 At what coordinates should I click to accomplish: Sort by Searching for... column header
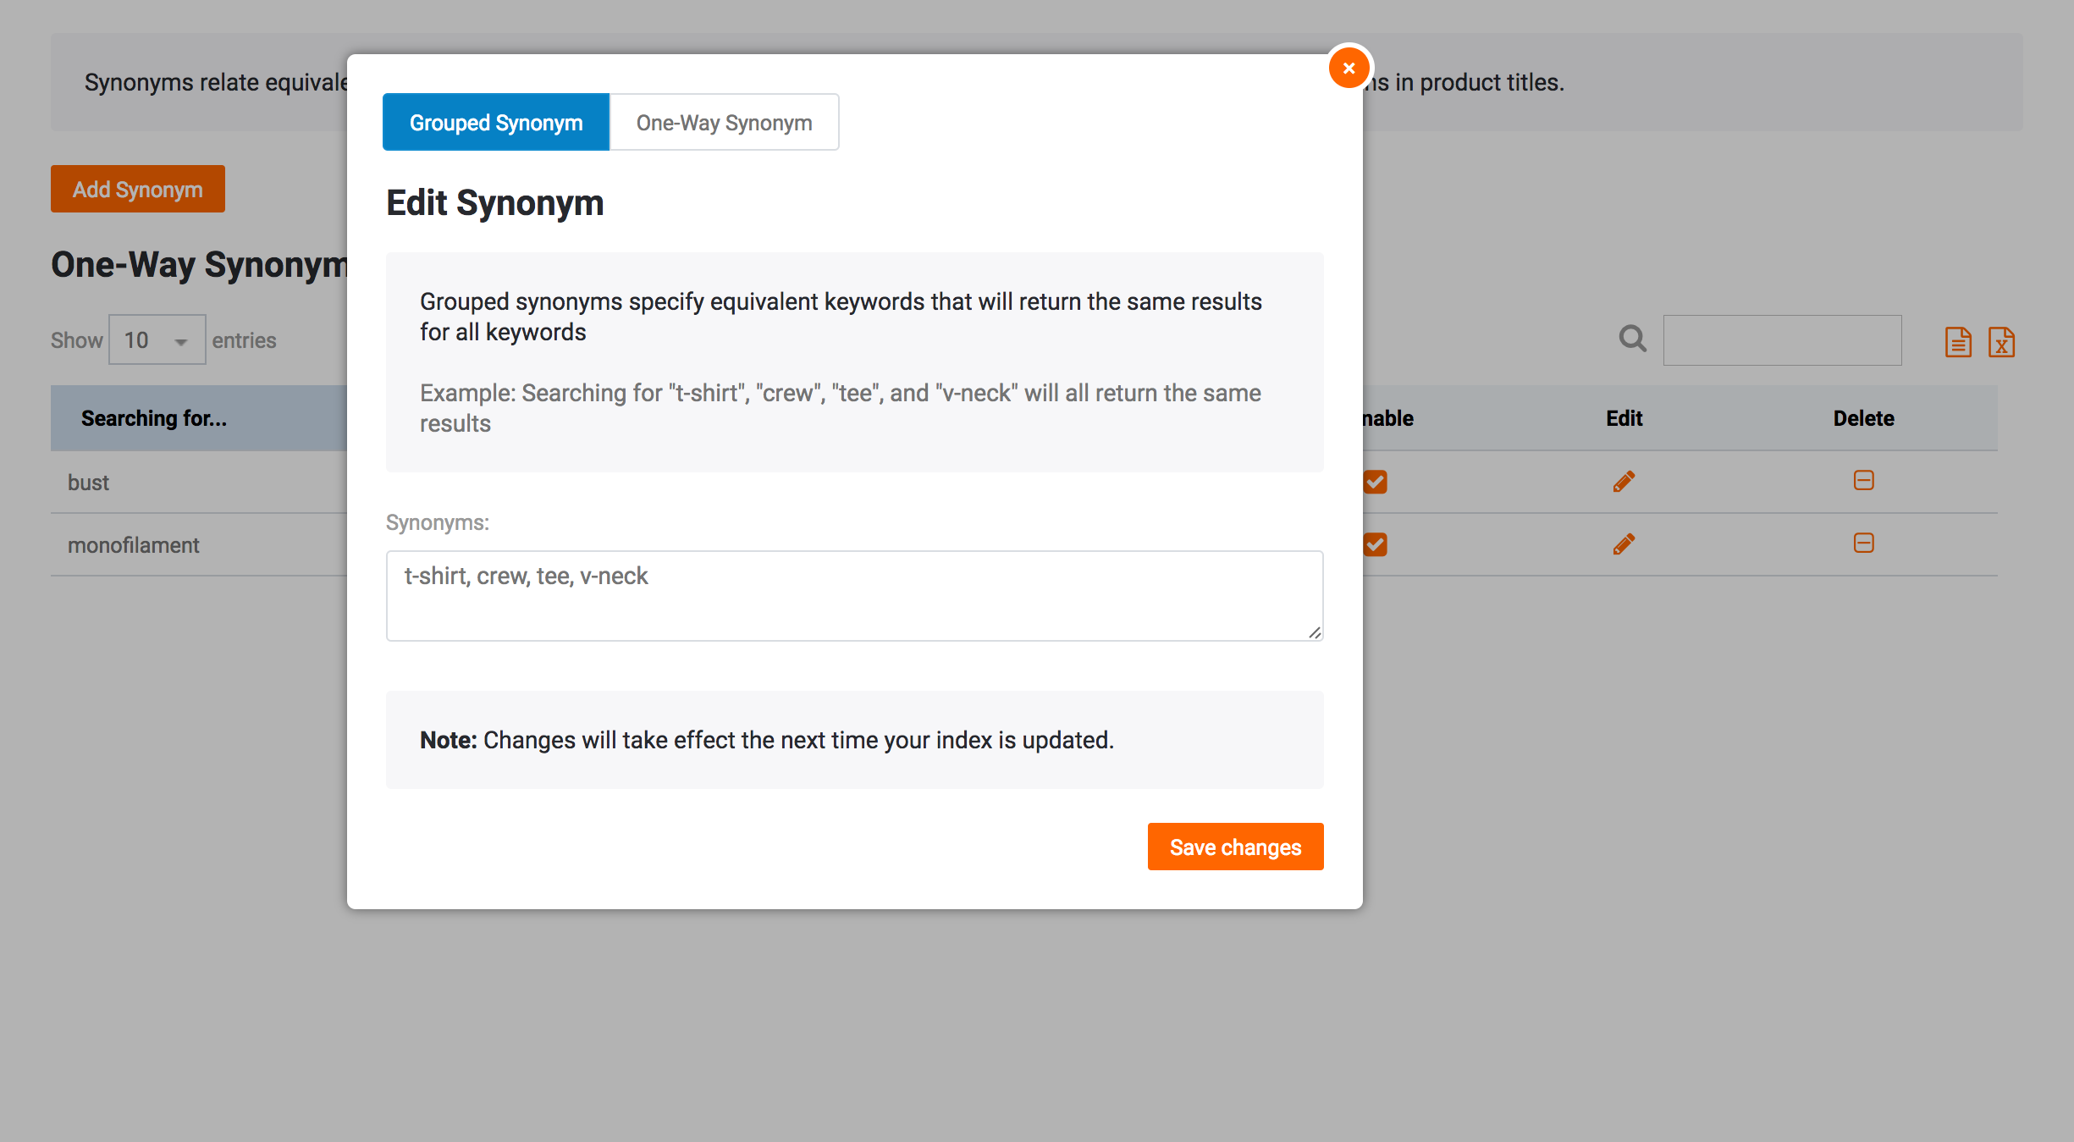154,418
